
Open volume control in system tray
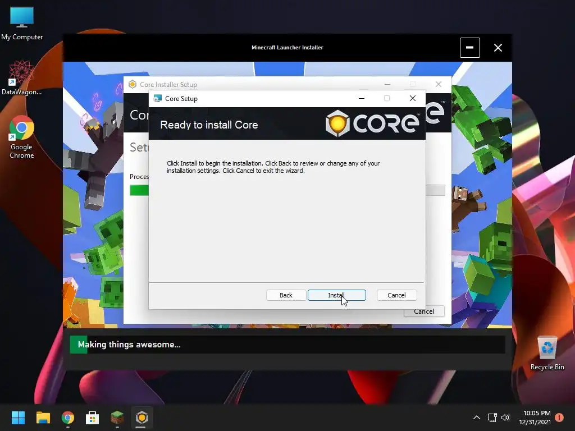505,418
